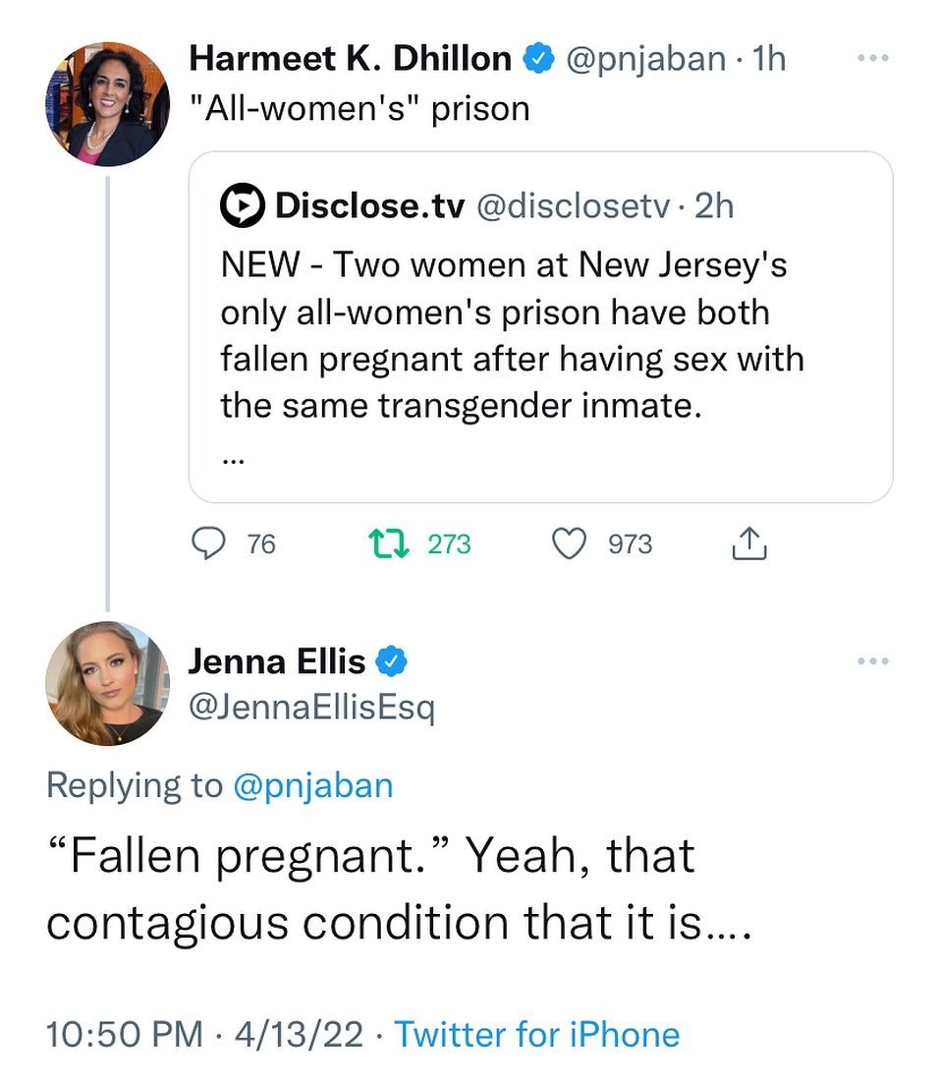Open the @pnjaban mention link in the reply line

click(313, 787)
